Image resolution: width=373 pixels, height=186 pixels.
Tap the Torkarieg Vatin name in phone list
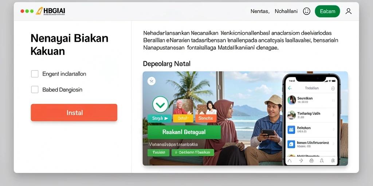pyautogui.click(x=309, y=113)
